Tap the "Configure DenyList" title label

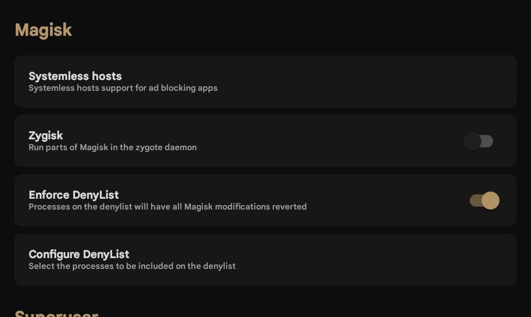point(79,254)
